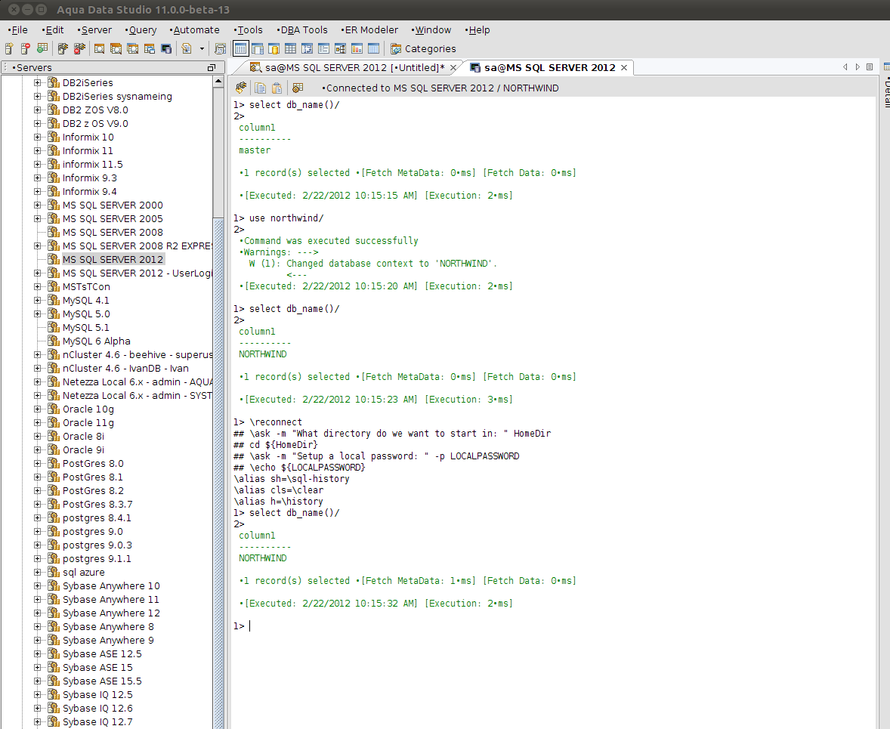Toggle the highlighted table grid view icon
This screenshot has width=890, height=729.
coord(241,49)
